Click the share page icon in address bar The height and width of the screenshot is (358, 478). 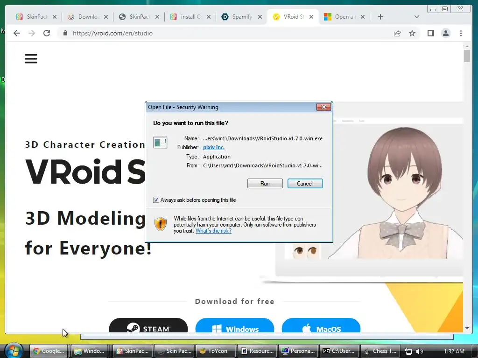pos(397,33)
